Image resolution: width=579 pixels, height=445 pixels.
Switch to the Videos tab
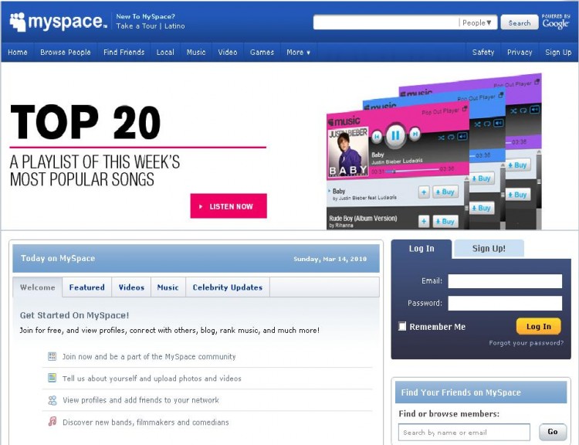click(131, 287)
